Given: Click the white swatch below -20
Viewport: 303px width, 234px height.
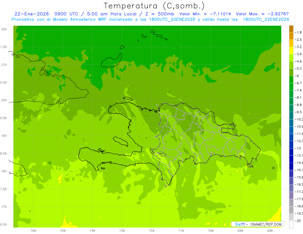Looking at the screenshot, I should [x=291, y=224].
